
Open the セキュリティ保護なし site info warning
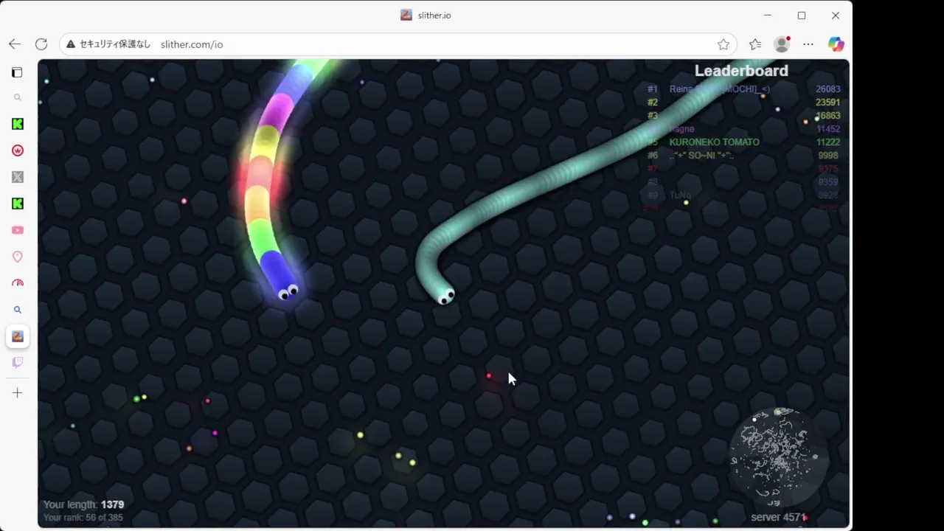(x=108, y=44)
